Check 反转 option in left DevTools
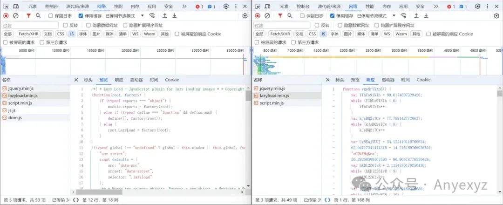Image resolution: width=503 pixels, height=205 pixels. pos(66,25)
